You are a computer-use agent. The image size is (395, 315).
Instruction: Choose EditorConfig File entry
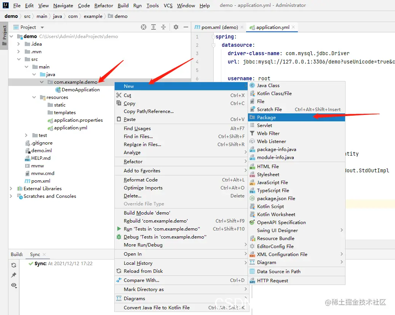coord(296,247)
